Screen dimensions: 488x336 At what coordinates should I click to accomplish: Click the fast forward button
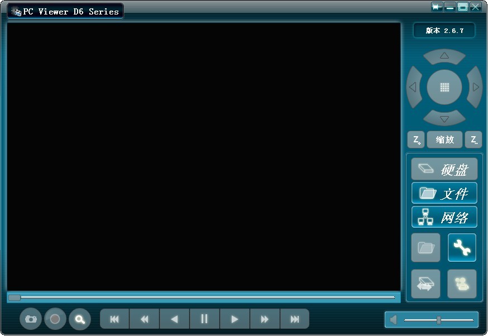coord(265,319)
